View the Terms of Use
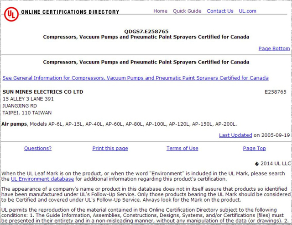 (x=182, y=149)
